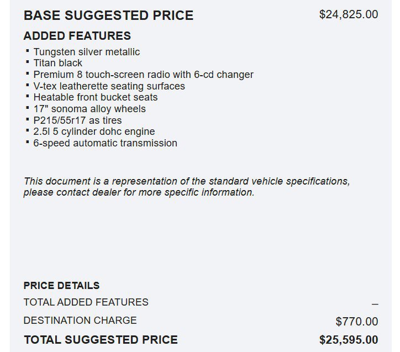Select the Premium 8 touch-screen radio item
Image resolution: width=400 pixels, height=352 pixels.
point(143,75)
